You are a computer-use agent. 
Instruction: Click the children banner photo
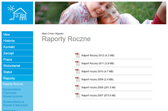click(x=100, y=13)
